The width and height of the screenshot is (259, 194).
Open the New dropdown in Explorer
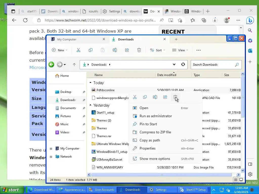tap(60, 50)
